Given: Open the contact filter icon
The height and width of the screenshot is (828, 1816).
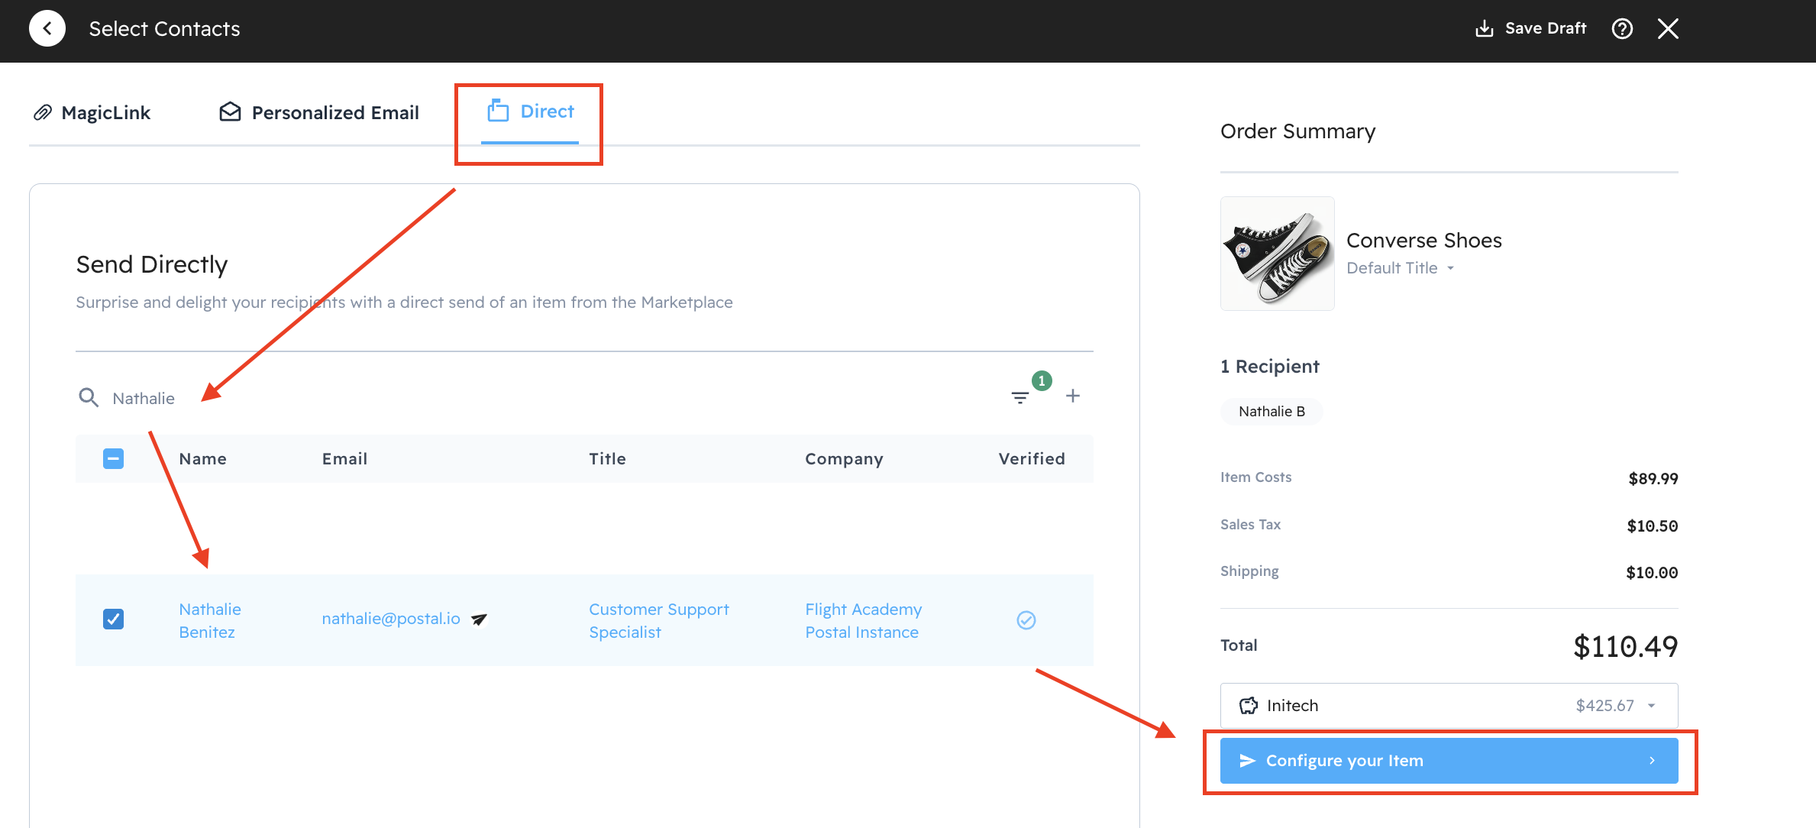Looking at the screenshot, I should 1019,397.
